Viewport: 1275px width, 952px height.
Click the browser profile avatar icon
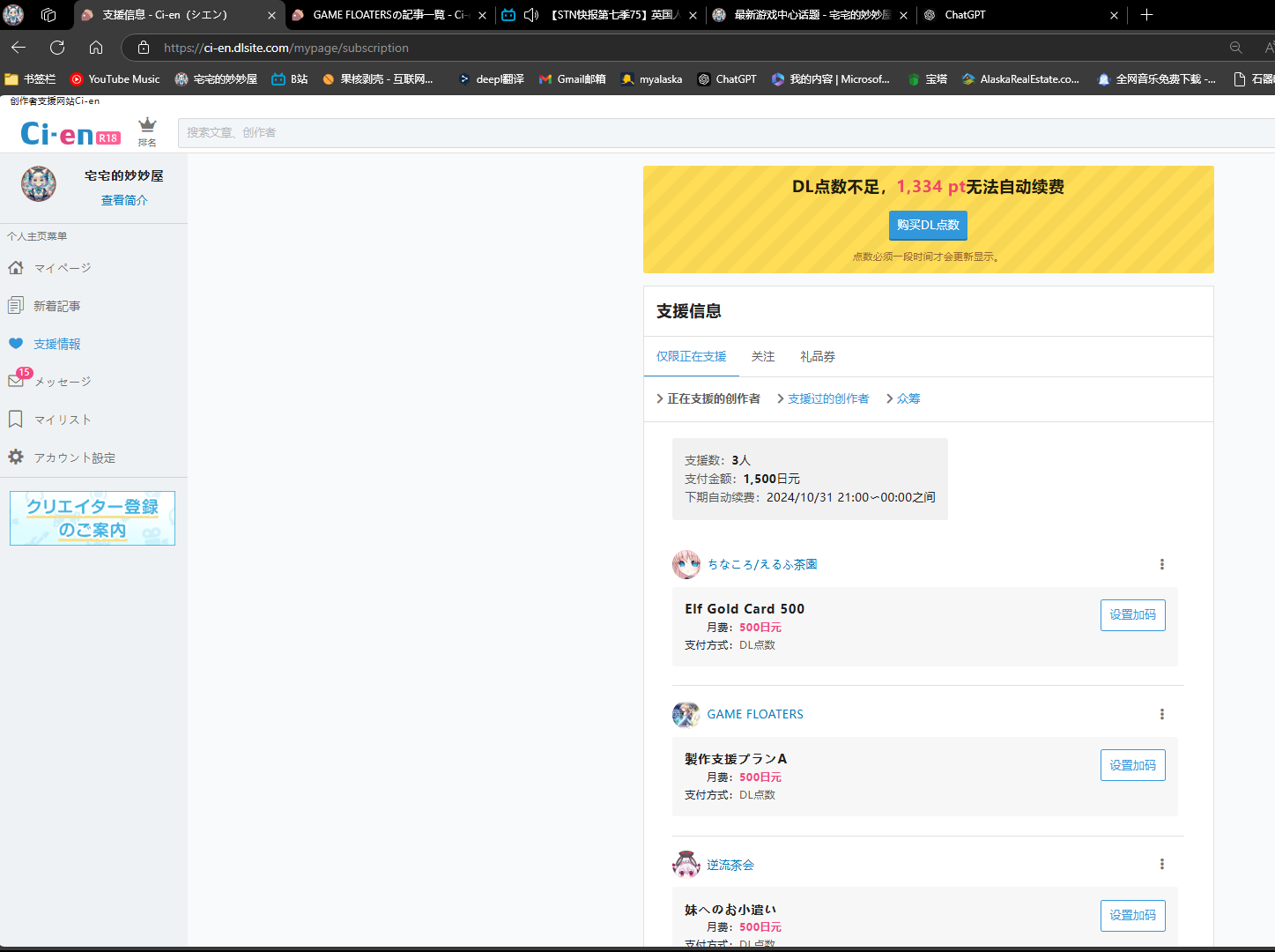click(13, 15)
